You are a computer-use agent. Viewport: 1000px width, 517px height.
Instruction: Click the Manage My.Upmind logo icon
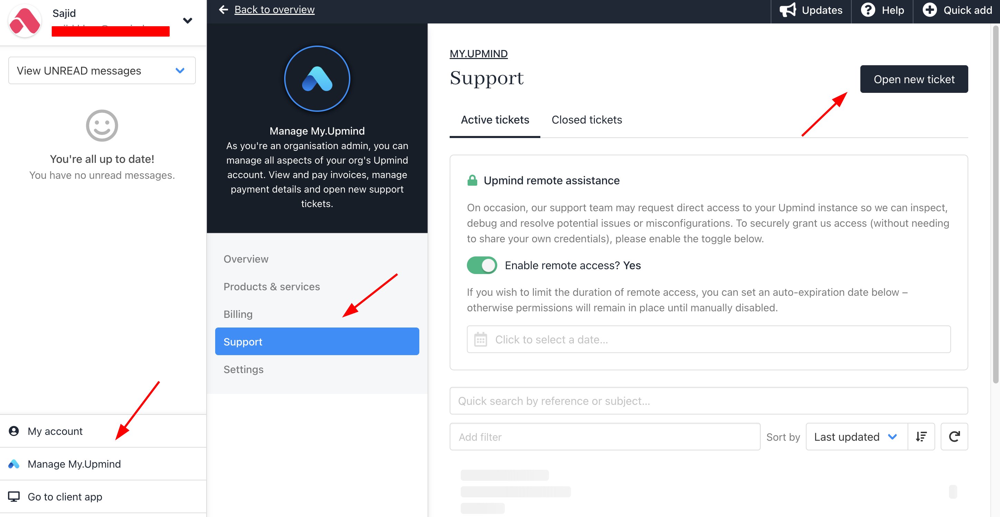click(13, 464)
